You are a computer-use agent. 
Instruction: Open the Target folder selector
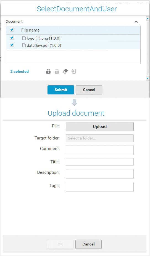coord(100,138)
